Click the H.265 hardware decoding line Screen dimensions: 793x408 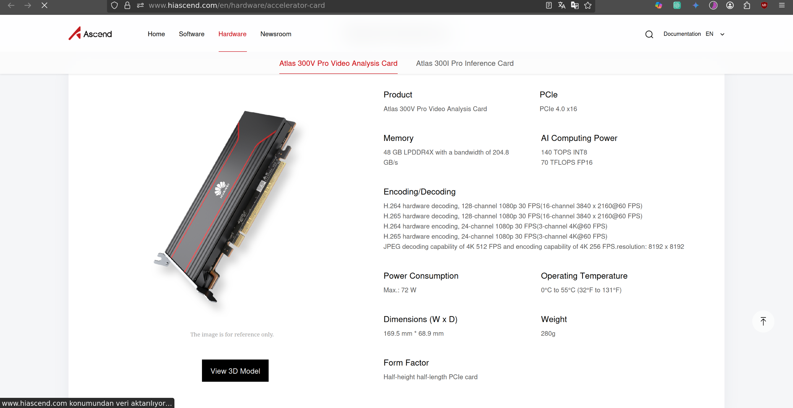pyautogui.click(x=513, y=216)
